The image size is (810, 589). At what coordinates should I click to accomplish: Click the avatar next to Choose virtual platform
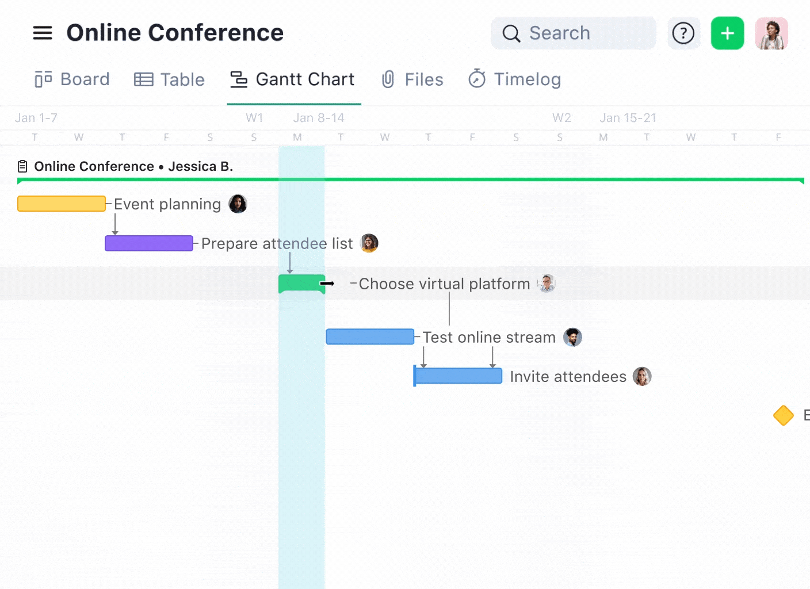[546, 283]
